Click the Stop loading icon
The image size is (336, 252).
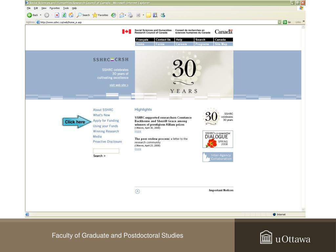click(x=57, y=15)
